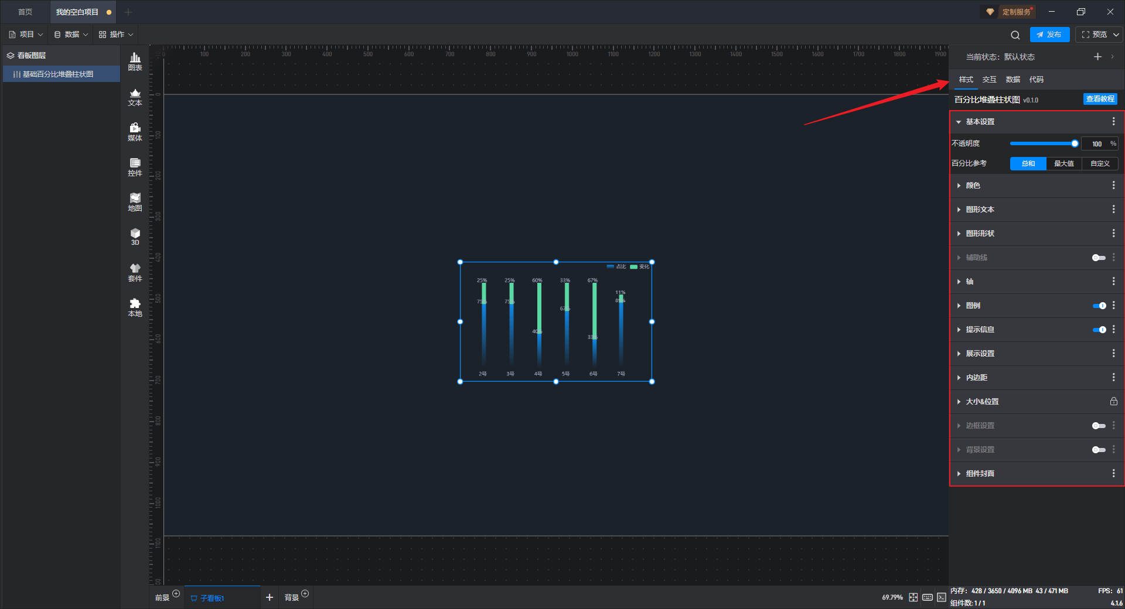Screen dimensions: 1125x609
Task: Open 图例 section more options menu
Action: point(1113,305)
